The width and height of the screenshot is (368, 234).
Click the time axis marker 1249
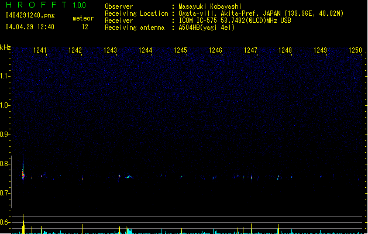tap(320, 50)
